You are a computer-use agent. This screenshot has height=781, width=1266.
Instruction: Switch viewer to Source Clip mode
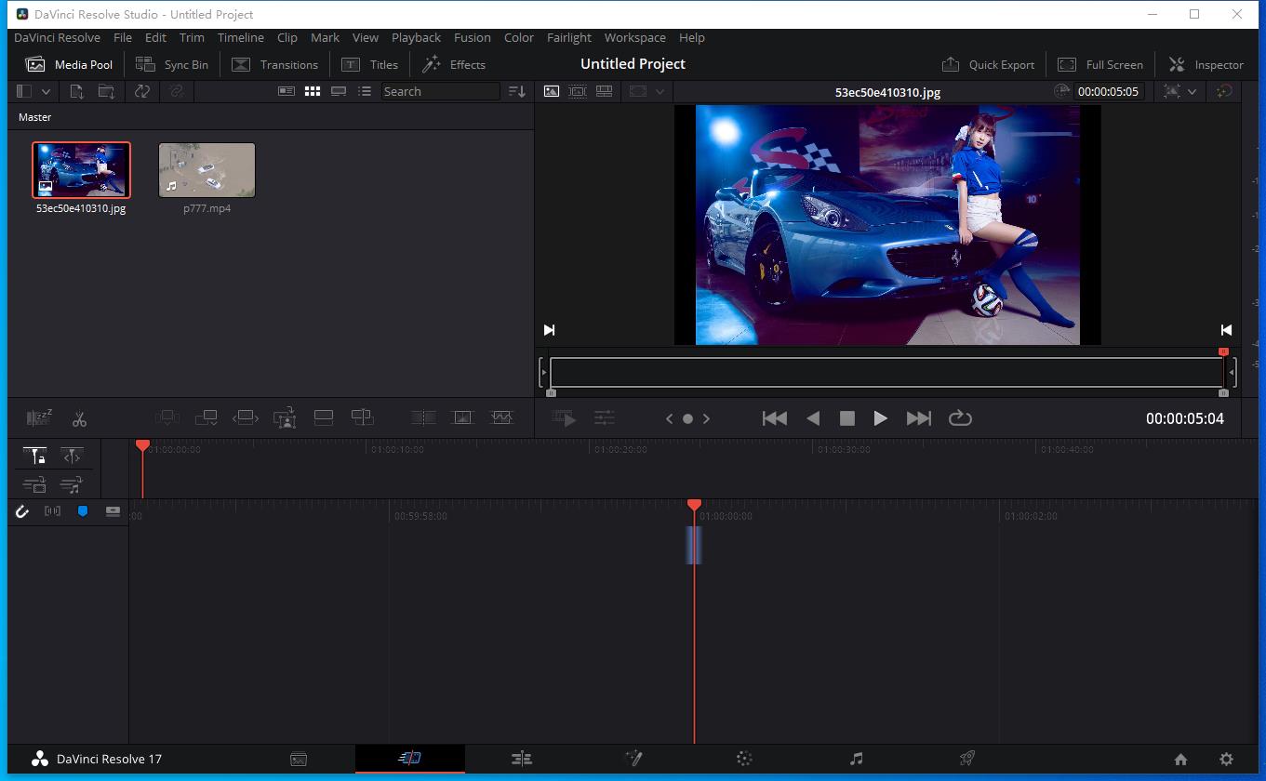pos(552,91)
